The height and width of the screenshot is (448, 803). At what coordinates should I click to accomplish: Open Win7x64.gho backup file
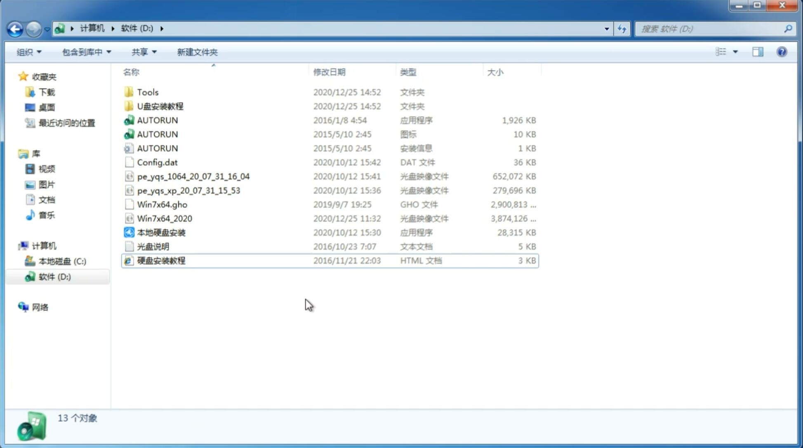coord(162,204)
